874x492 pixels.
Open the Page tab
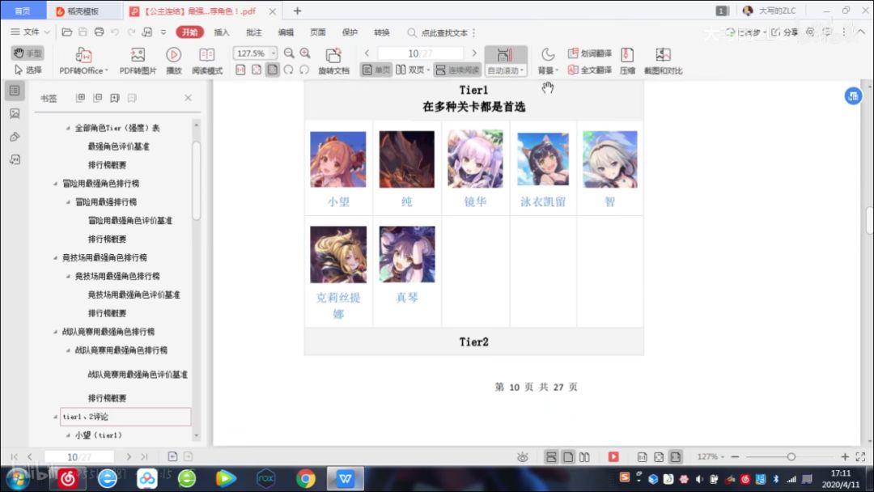coord(318,32)
